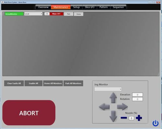This screenshot has height=129, width=162.
Task: Select Clear Faults All button
Action: [14, 83]
